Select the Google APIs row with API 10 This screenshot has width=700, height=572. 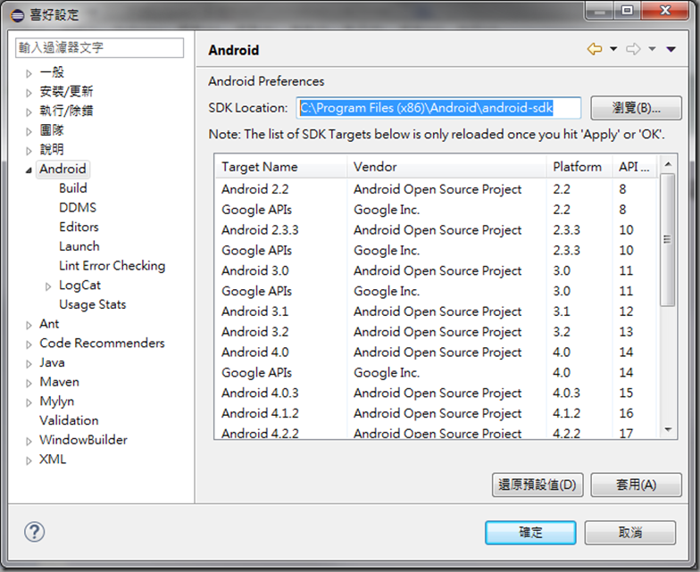(437, 250)
